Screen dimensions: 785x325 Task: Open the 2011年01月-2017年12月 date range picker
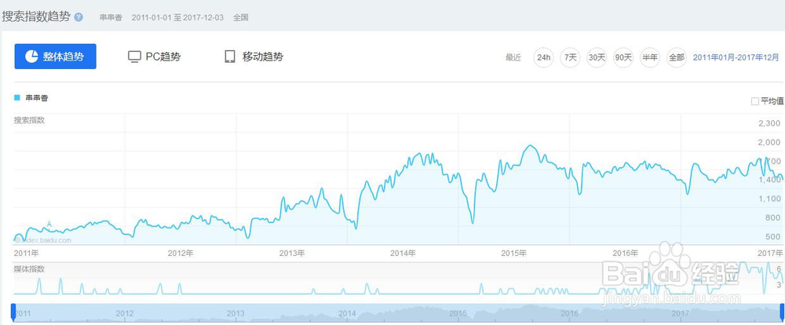736,57
